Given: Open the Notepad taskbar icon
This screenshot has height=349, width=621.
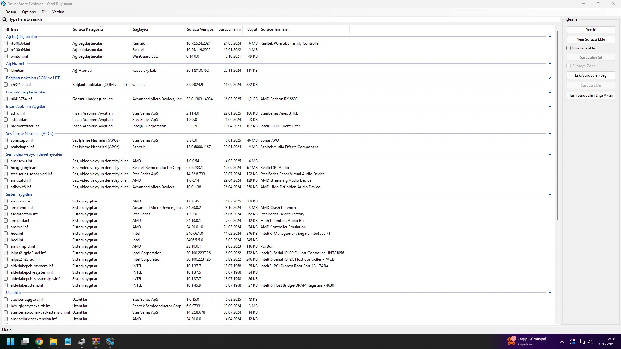Looking at the screenshot, I should [68, 342].
